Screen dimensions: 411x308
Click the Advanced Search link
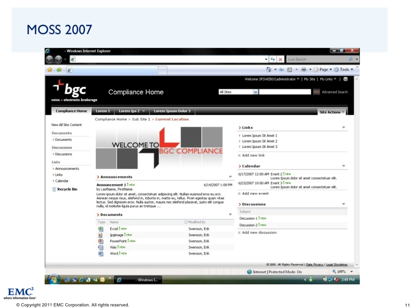pyautogui.click(x=335, y=92)
